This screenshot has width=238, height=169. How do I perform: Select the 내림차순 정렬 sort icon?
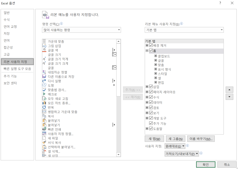(x=44, y=72)
